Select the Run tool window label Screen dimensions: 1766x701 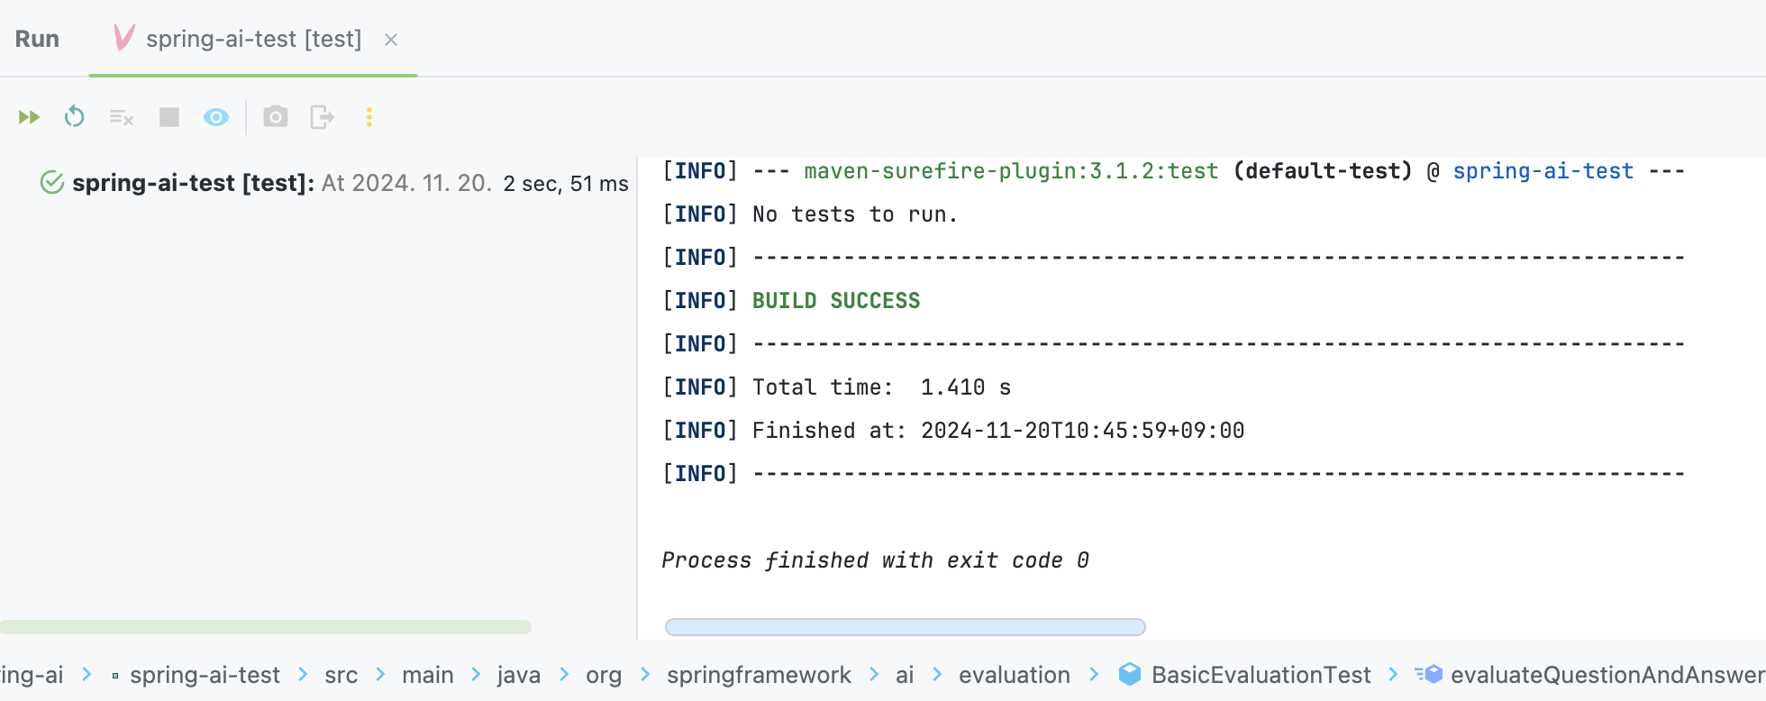pos(37,39)
